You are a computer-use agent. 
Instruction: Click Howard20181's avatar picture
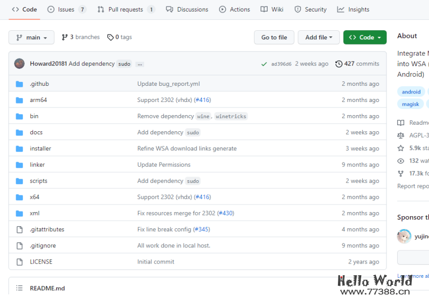coord(19,64)
